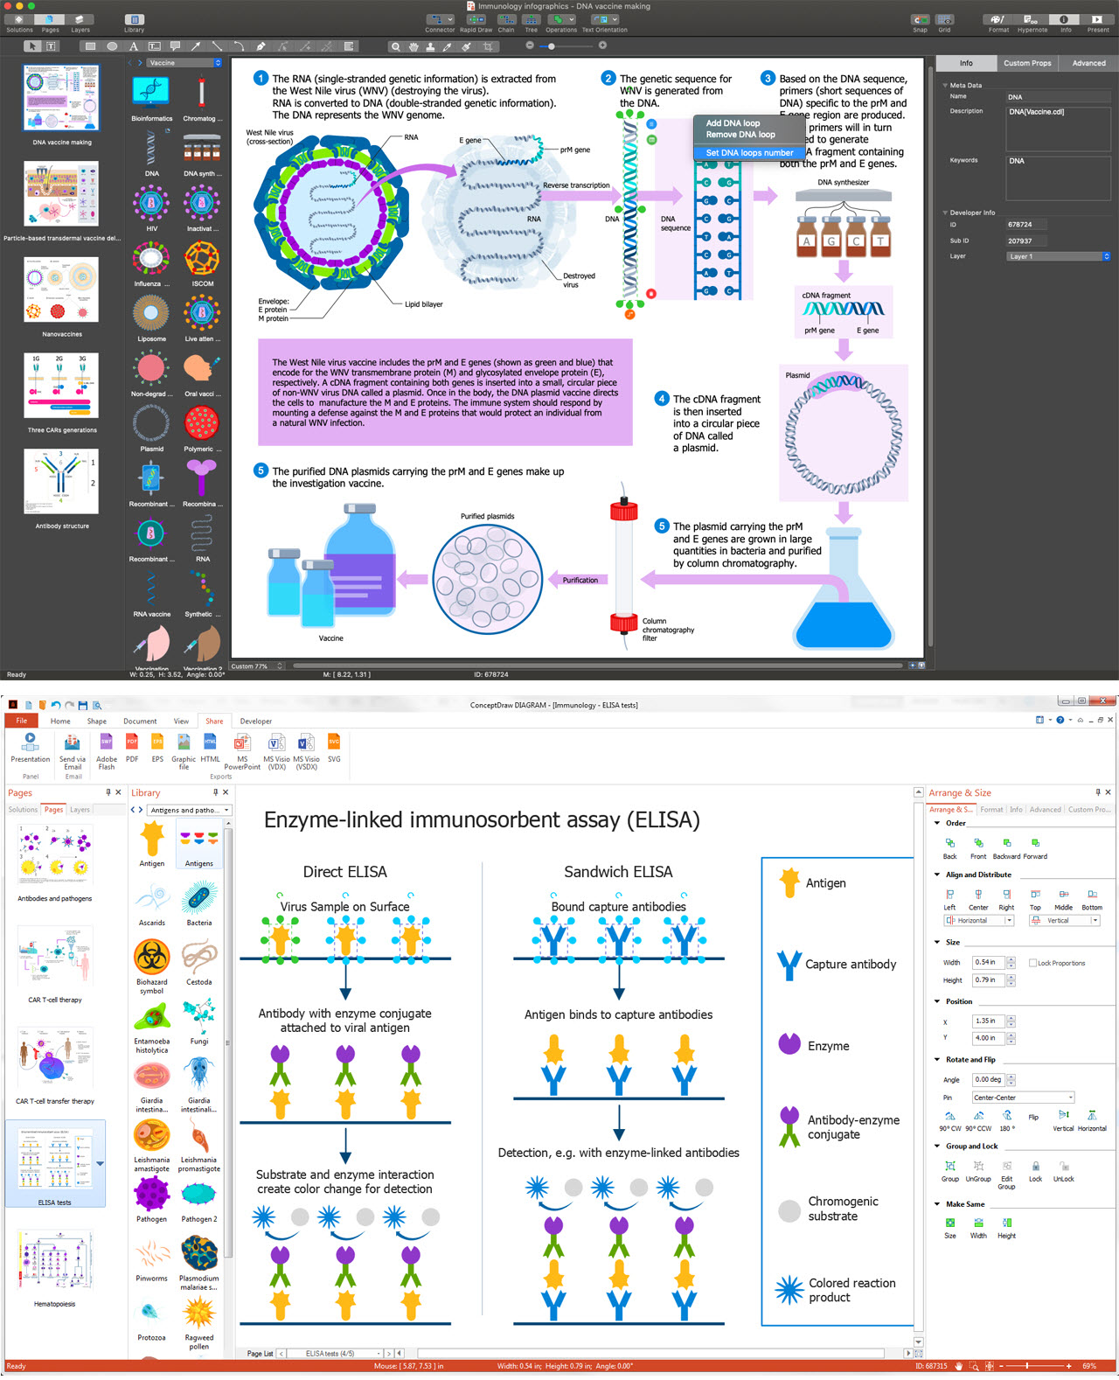Export to MS PowerPoint
Viewport: 1119px width, 1380px height.
coord(242,750)
